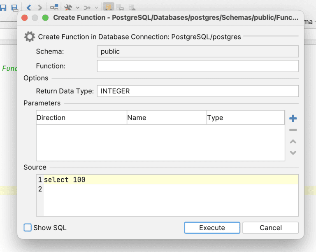This screenshot has height=252, width=316.
Task: Focus the Function name input field
Action: [197, 66]
